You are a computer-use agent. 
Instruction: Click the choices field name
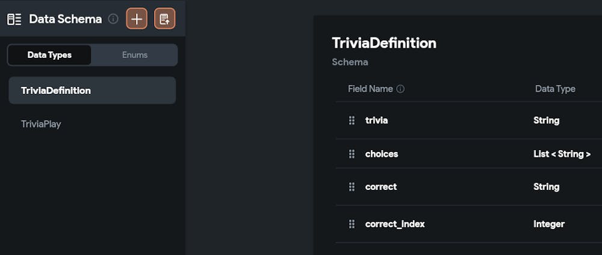pos(382,154)
